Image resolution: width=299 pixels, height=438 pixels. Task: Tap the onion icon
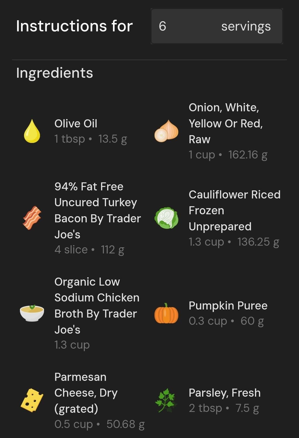coord(166,131)
